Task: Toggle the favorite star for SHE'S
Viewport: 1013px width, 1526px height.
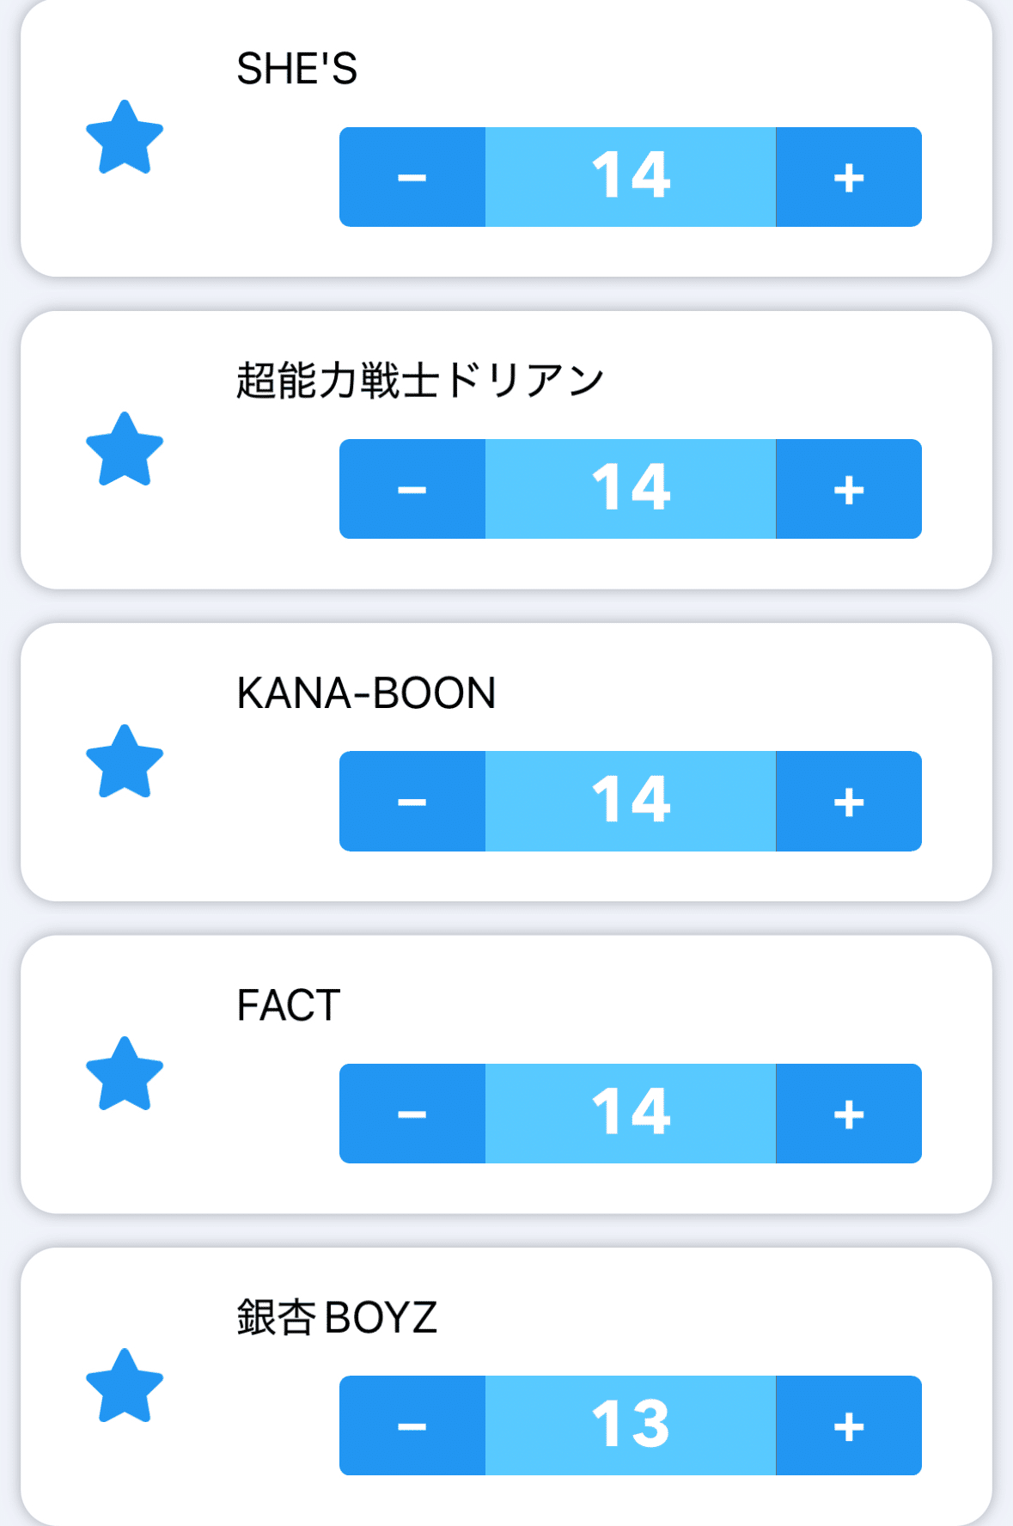Action: (125, 137)
